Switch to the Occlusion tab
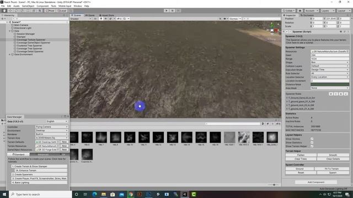 [x=307, y=15]
